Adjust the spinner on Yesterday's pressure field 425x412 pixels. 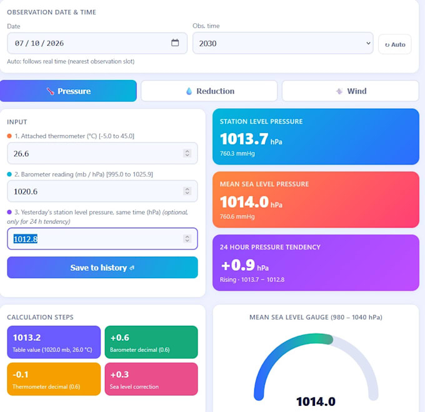pos(187,239)
